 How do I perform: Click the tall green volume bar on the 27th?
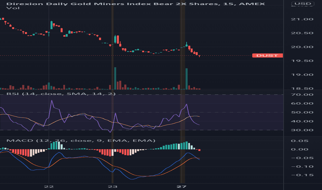click(x=187, y=79)
